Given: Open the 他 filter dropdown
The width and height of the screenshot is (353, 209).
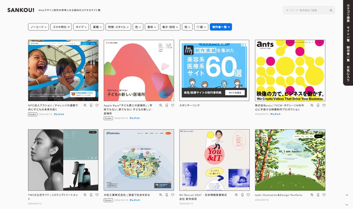Looking at the screenshot, I should 187,27.
